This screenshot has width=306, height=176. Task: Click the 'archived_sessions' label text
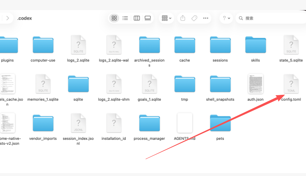click(149, 63)
